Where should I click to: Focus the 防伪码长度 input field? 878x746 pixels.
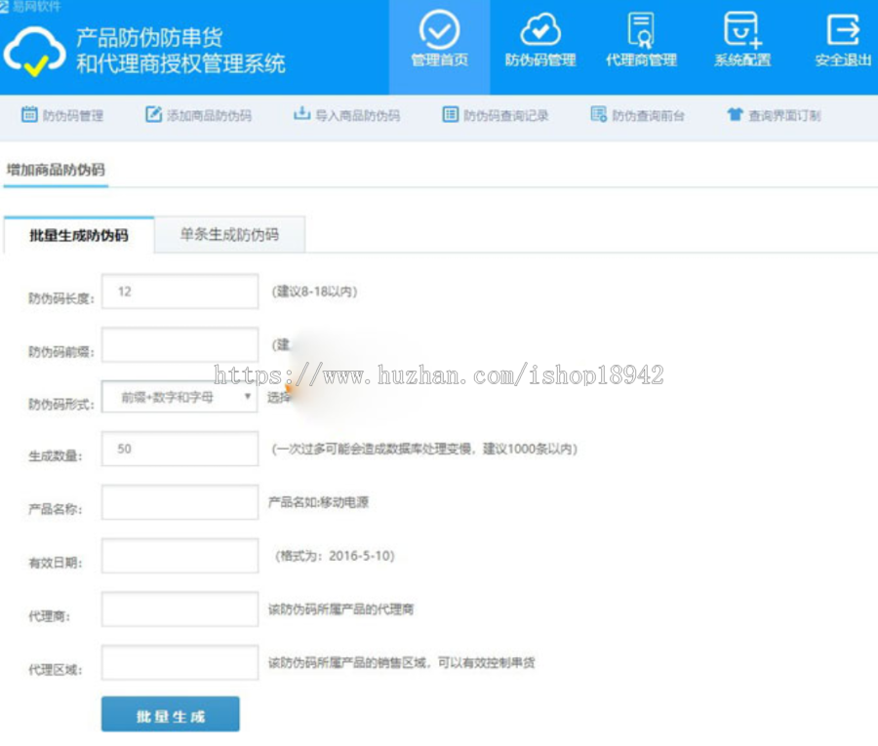pos(180,291)
